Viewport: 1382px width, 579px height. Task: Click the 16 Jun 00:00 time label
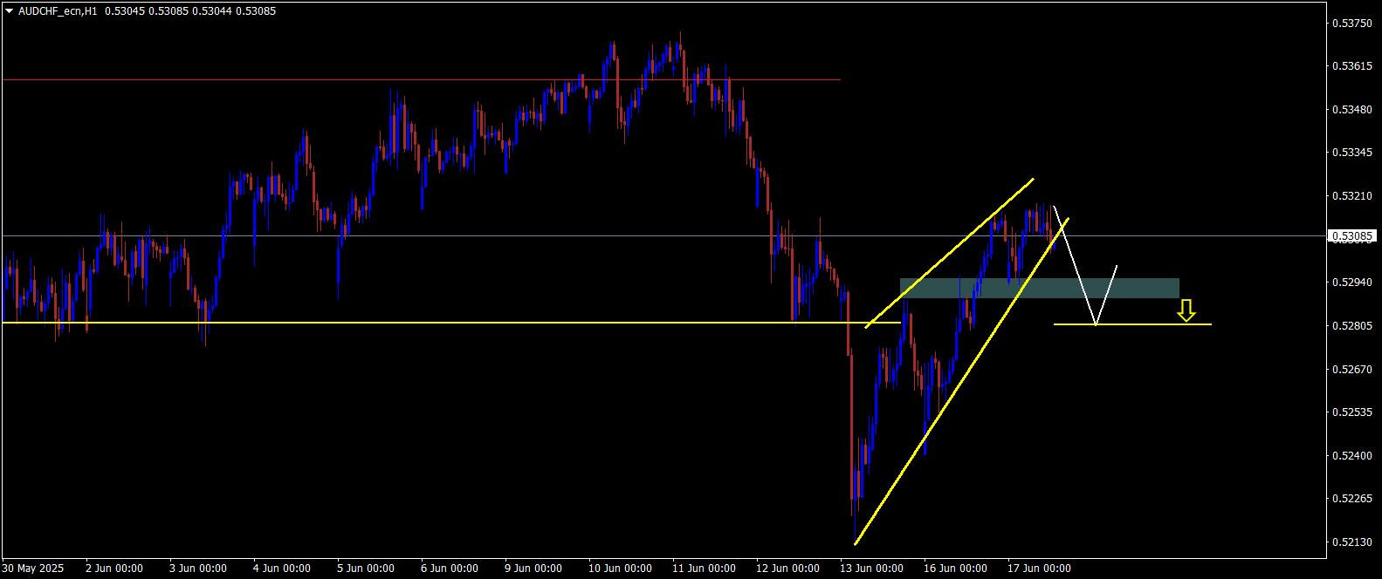pos(955,569)
